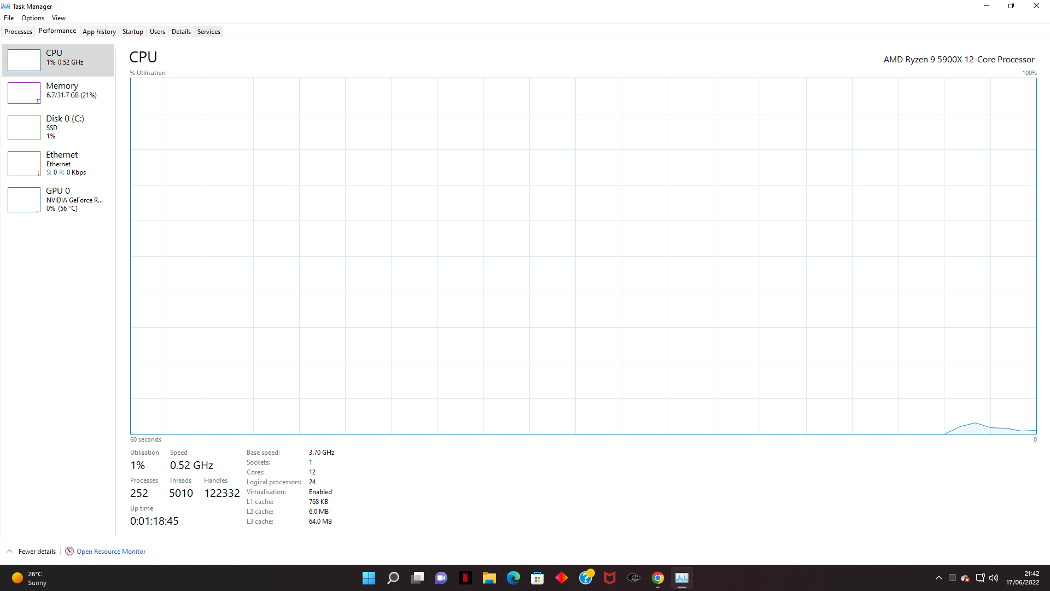Launch Google Chrome from the taskbar
1050x591 pixels.
pos(658,577)
